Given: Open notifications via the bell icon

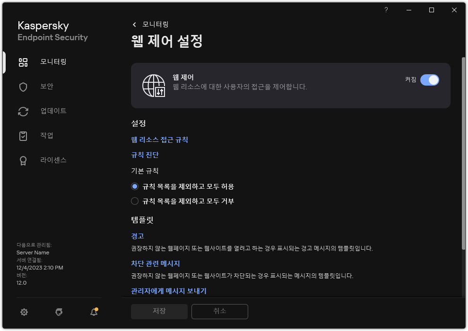Looking at the screenshot, I should (x=93, y=312).
